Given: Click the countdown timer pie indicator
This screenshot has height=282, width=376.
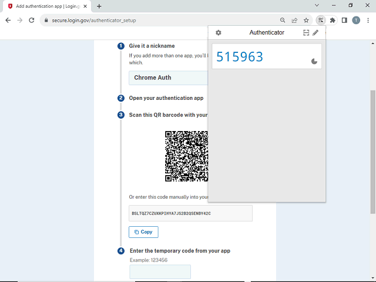Looking at the screenshot, I should [314, 61].
